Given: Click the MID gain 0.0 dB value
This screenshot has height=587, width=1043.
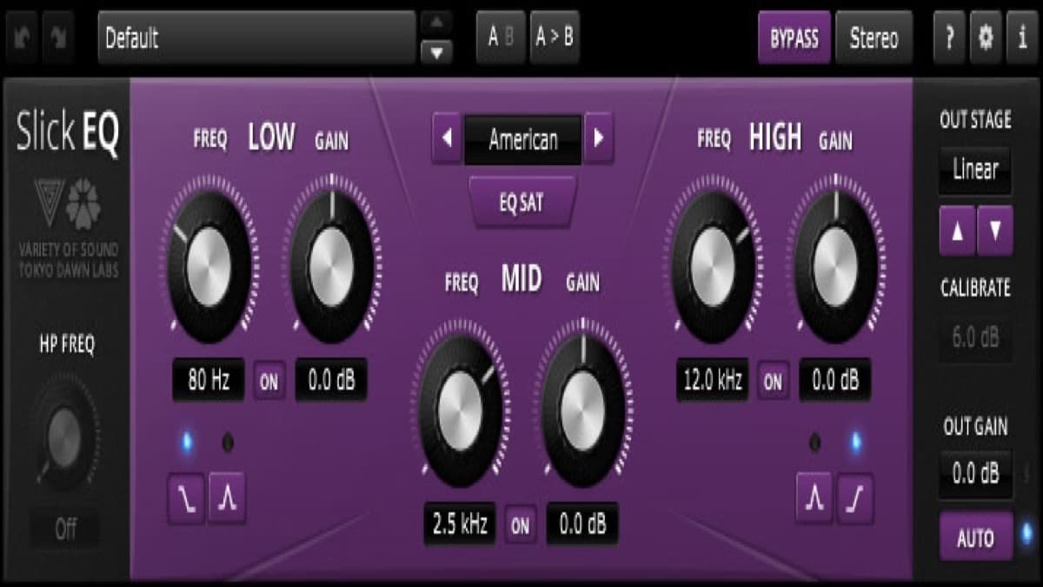Looking at the screenshot, I should coord(582,524).
